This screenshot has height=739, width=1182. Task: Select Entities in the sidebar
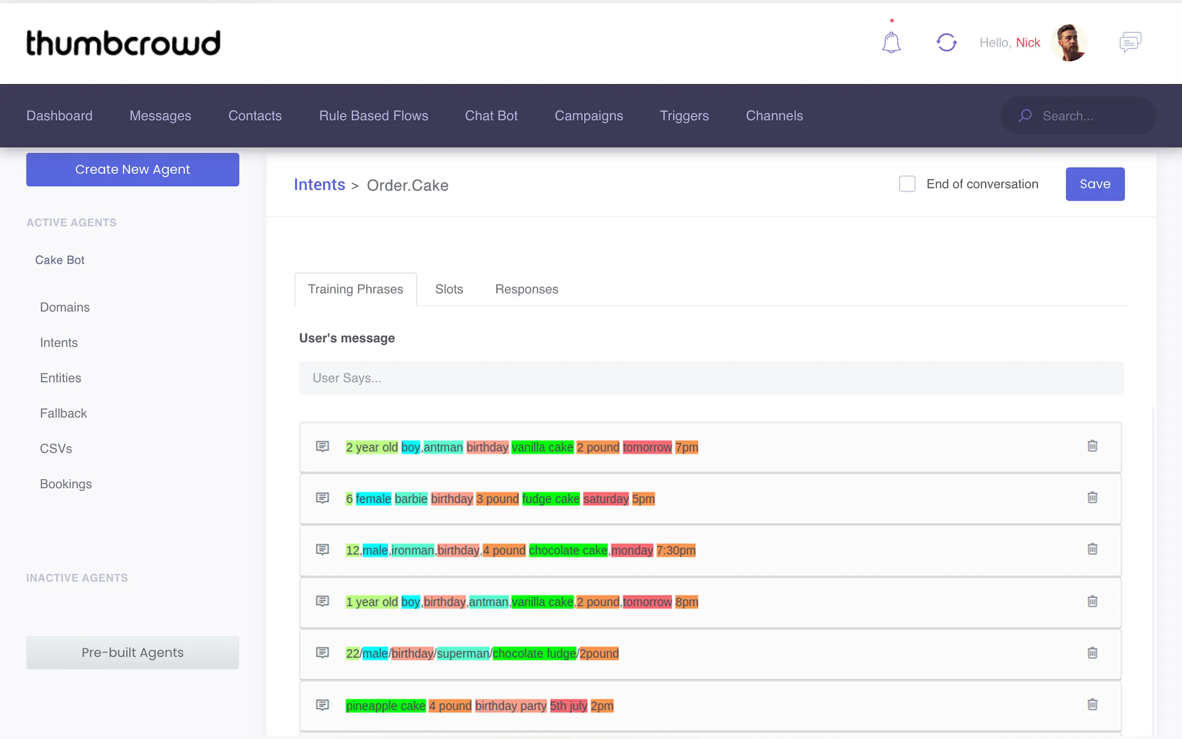[60, 378]
